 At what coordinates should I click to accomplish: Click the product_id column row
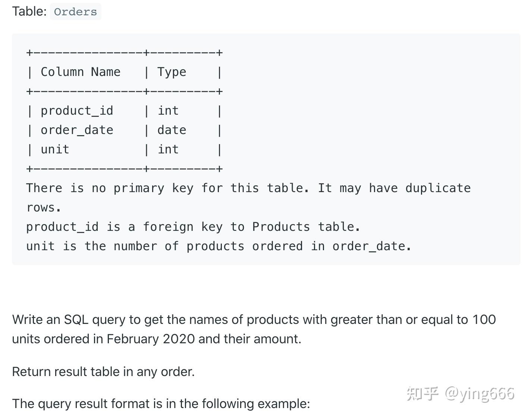(124, 111)
